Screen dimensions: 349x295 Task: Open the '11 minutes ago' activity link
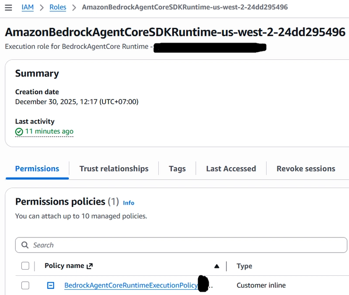click(49, 131)
